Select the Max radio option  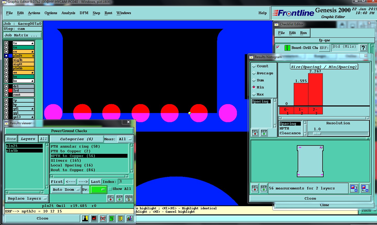(x=254, y=94)
